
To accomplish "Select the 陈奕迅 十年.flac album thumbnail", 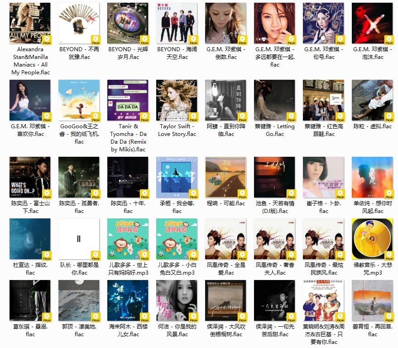I will pos(128,177).
